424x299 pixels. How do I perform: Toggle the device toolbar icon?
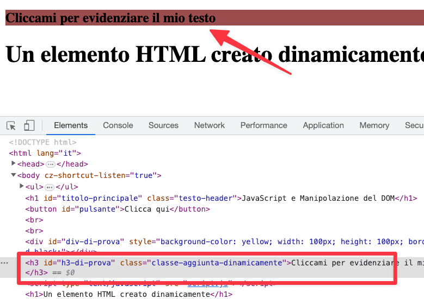click(29, 126)
